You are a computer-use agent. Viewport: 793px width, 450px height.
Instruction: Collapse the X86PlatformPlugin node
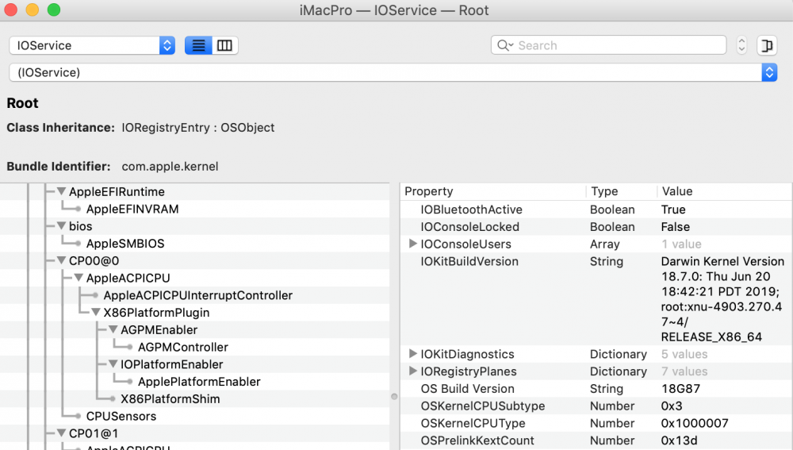[x=96, y=313]
